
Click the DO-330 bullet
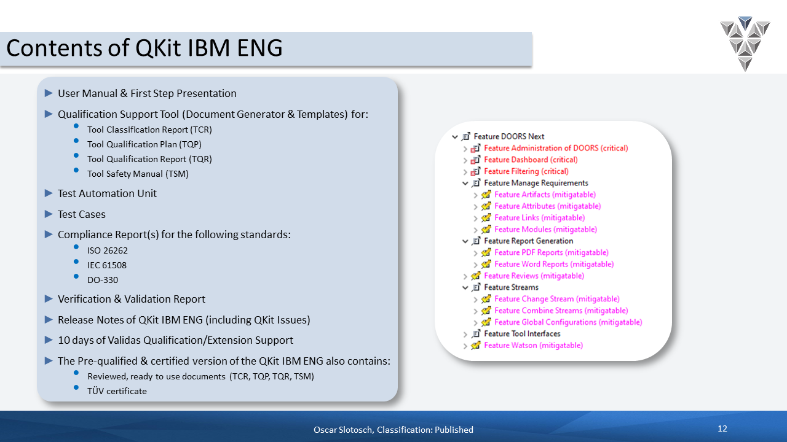click(103, 280)
